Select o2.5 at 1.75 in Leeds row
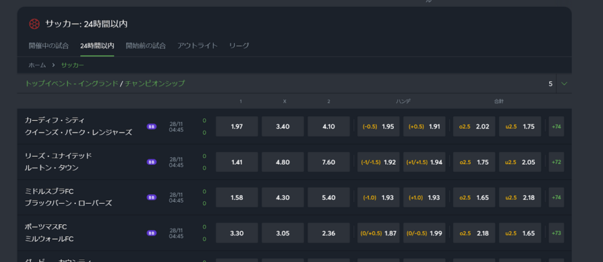Image resolution: width=603 pixels, height=262 pixels. pyautogui.click(x=474, y=162)
